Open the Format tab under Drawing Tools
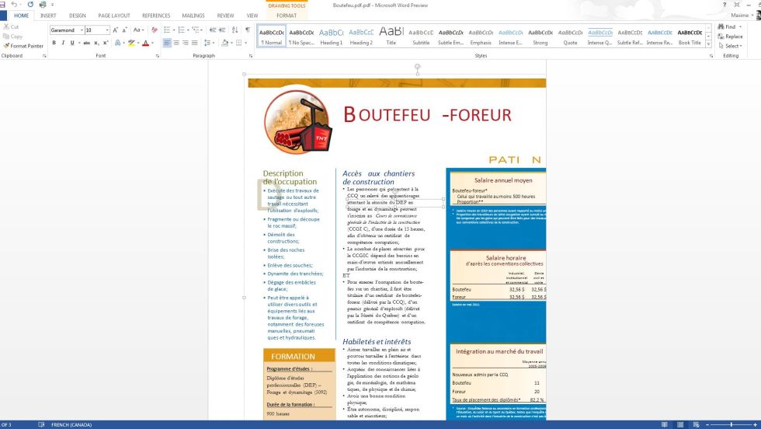Image resolution: width=761 pixels, height=429 pixels. 286,16
